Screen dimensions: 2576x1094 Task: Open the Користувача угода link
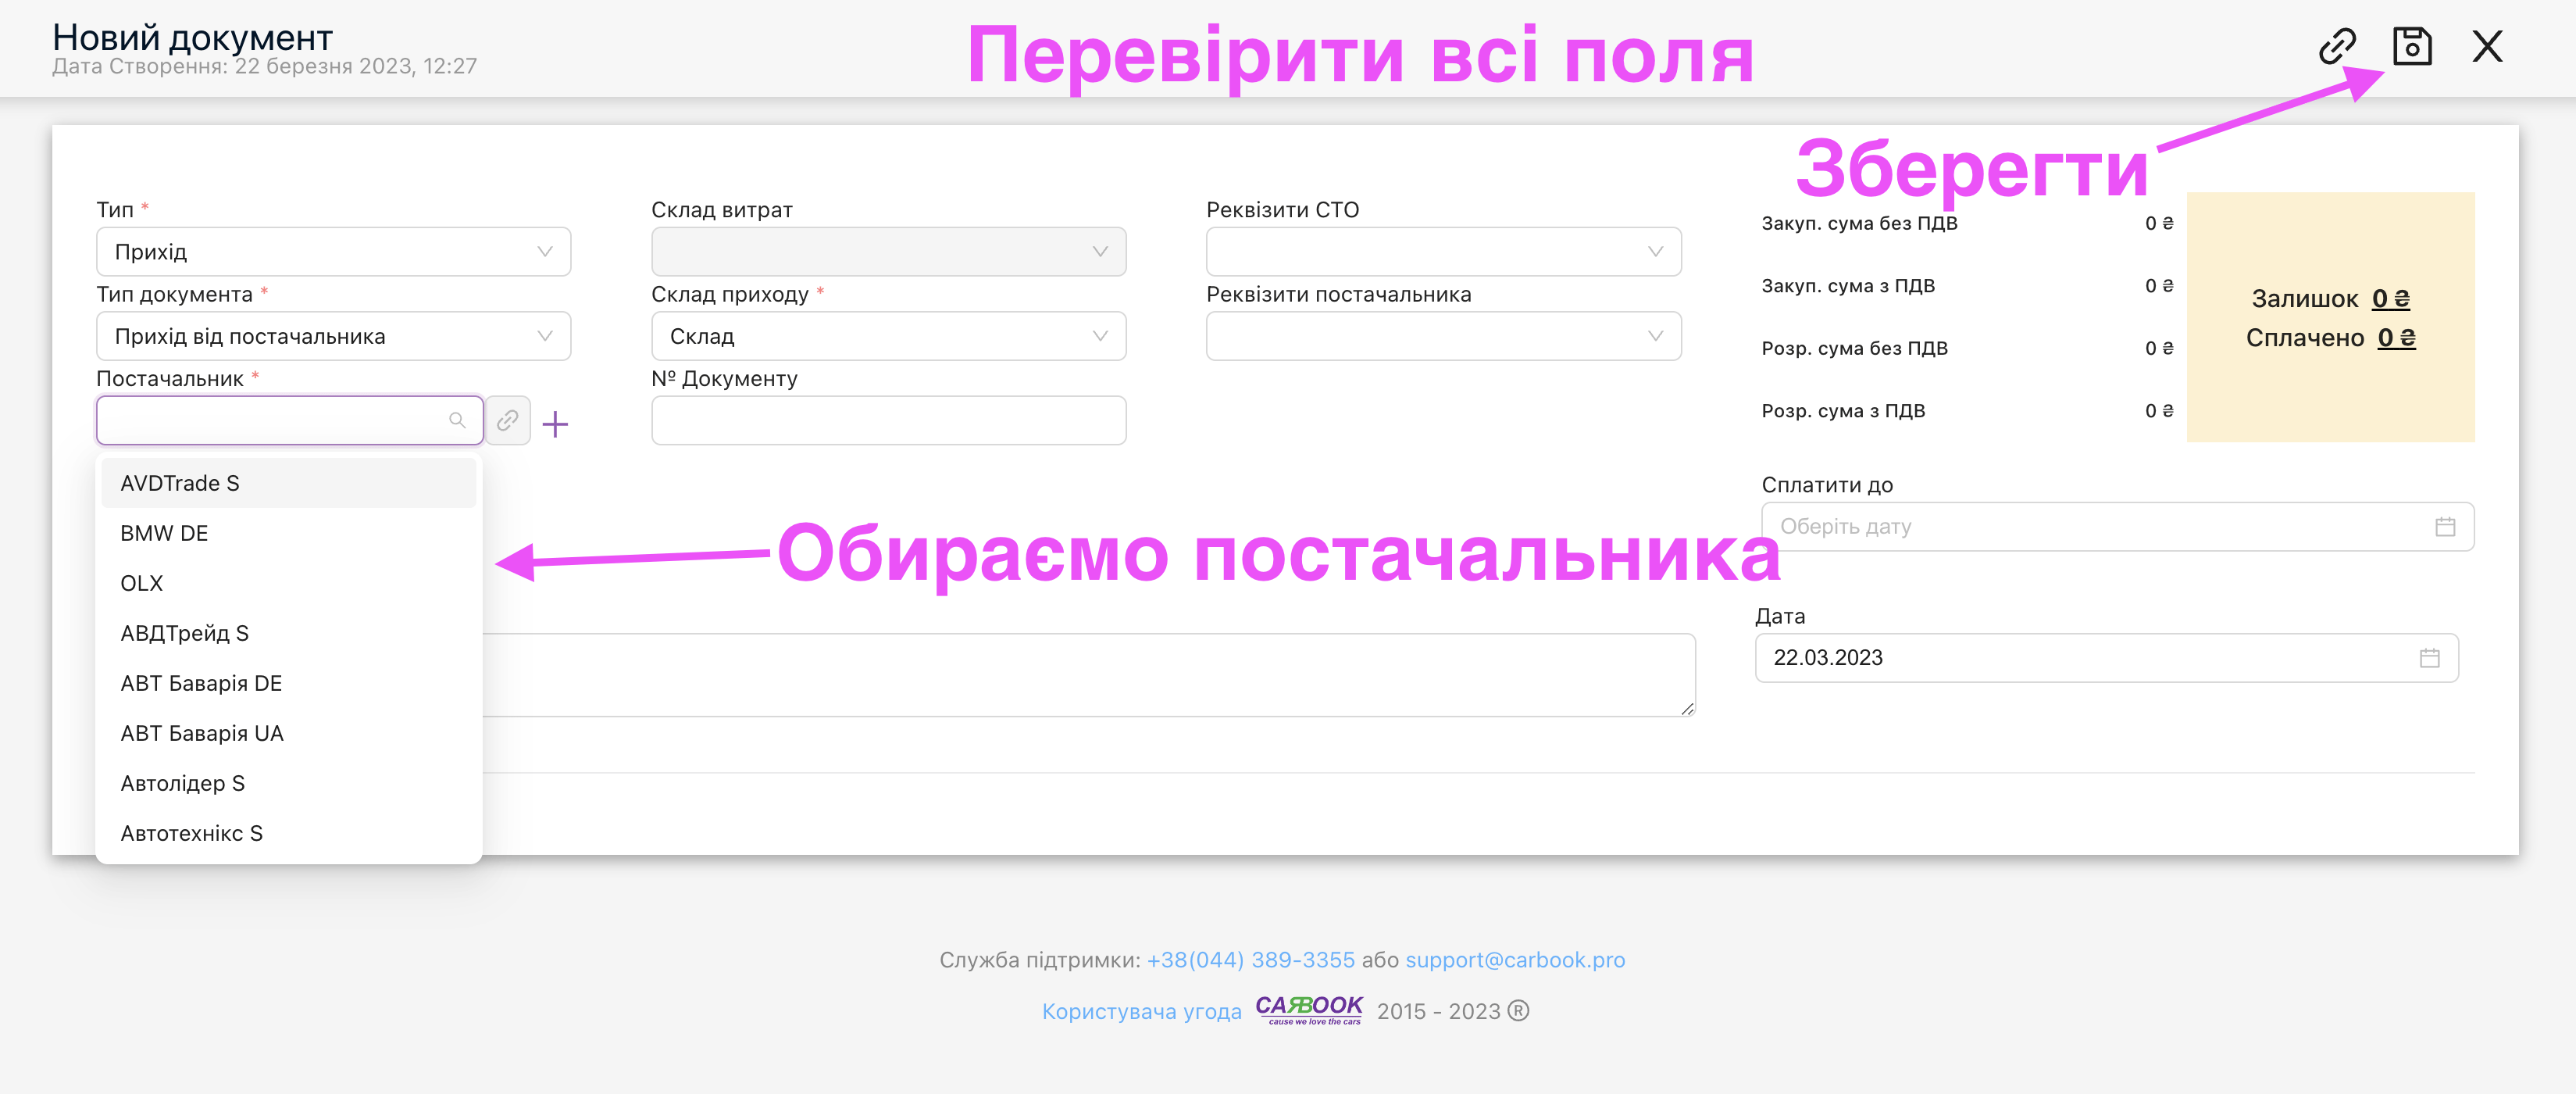click(1141, 1011)
